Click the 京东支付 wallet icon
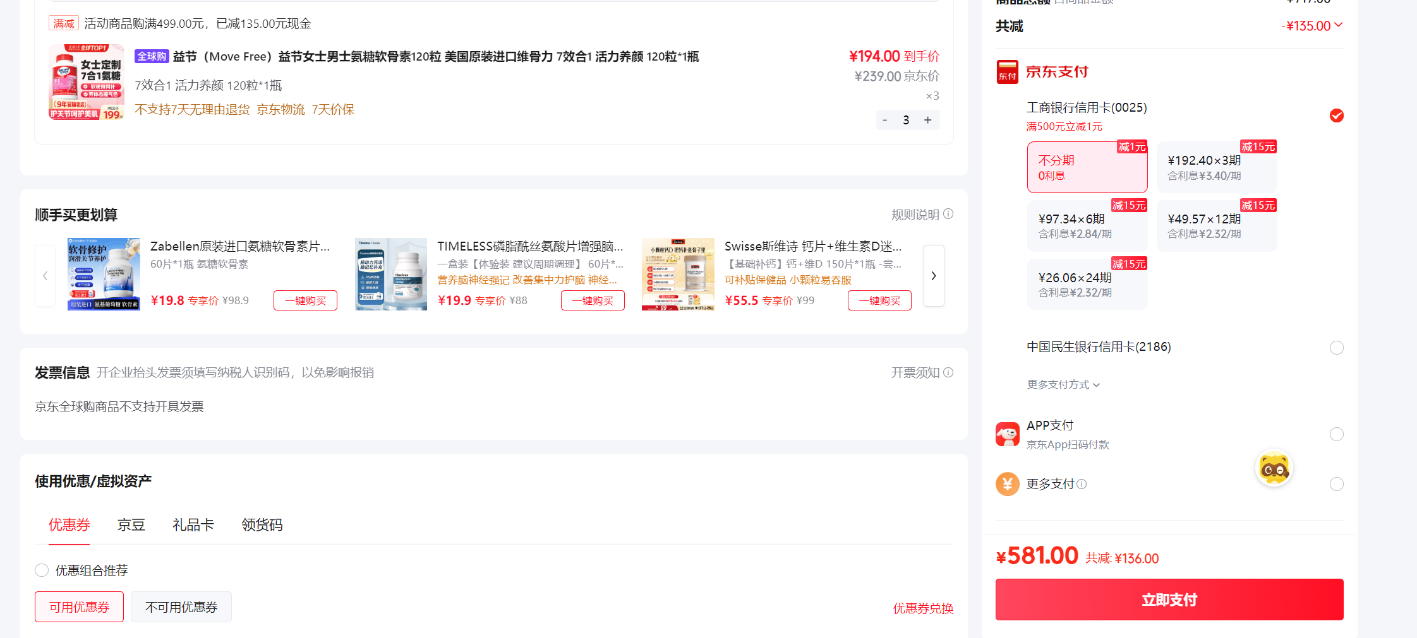Viewport: 1417px width, 638px height. tap(1007, 72)
